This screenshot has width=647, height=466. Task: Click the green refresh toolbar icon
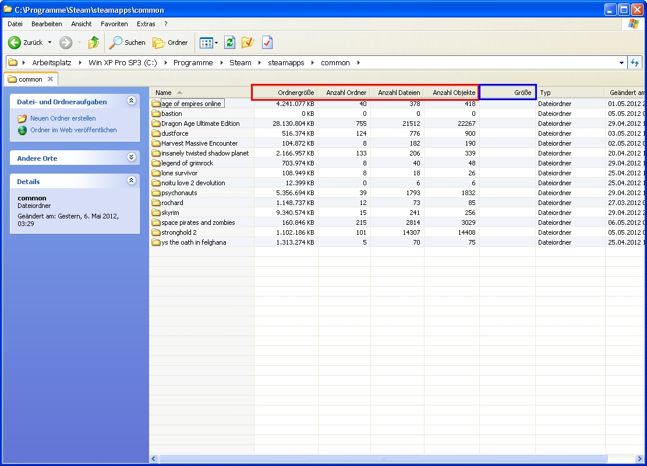pos(229,42)
